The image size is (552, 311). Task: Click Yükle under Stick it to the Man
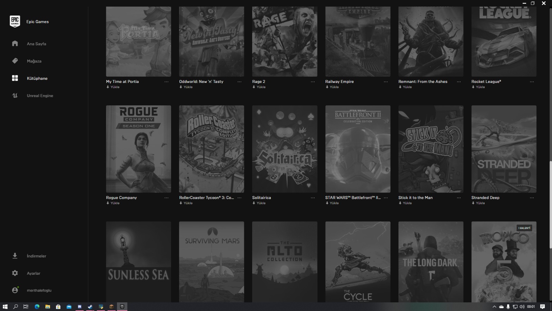point(407,203)
